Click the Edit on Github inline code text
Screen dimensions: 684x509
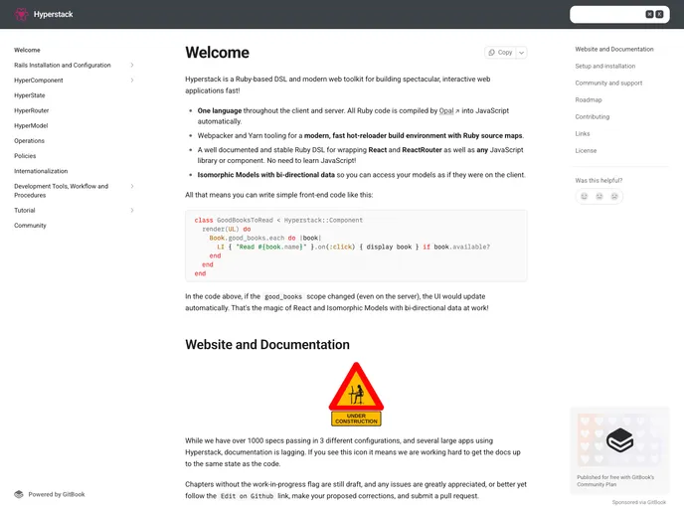pyautogui.click(x=247, y=496)
